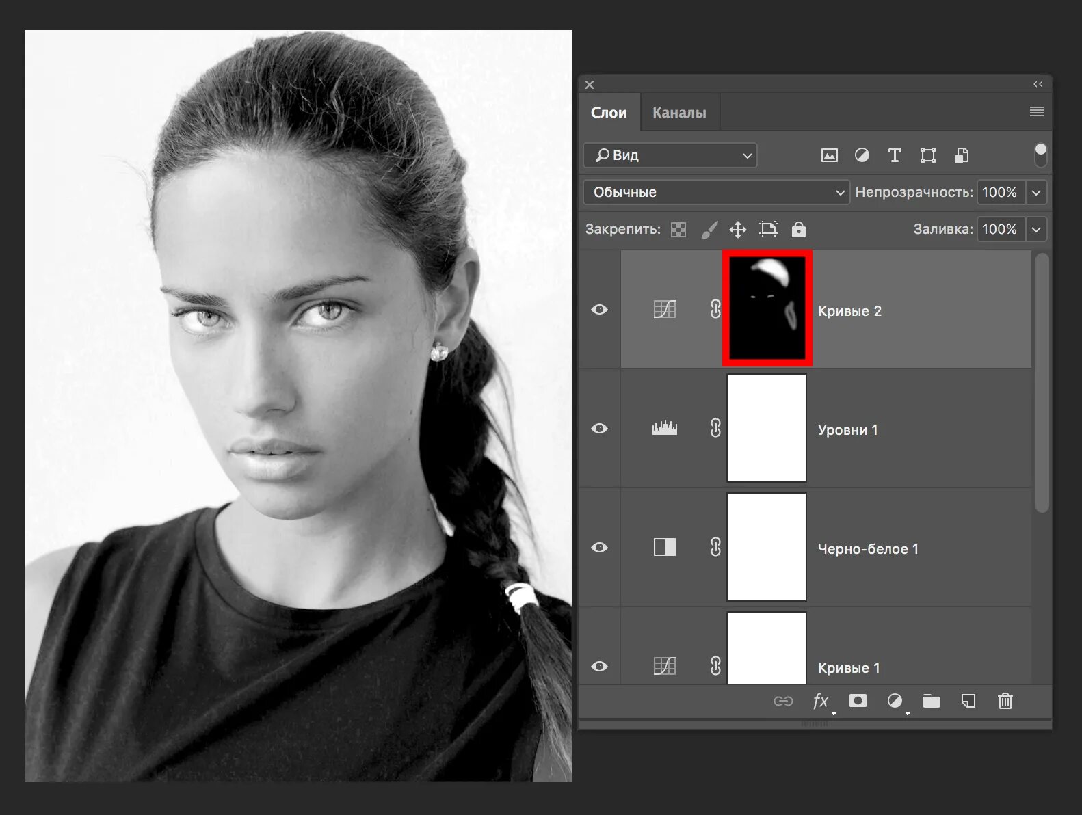
Task: Click the pixel layer filter icon
Action: coord(829,156)
